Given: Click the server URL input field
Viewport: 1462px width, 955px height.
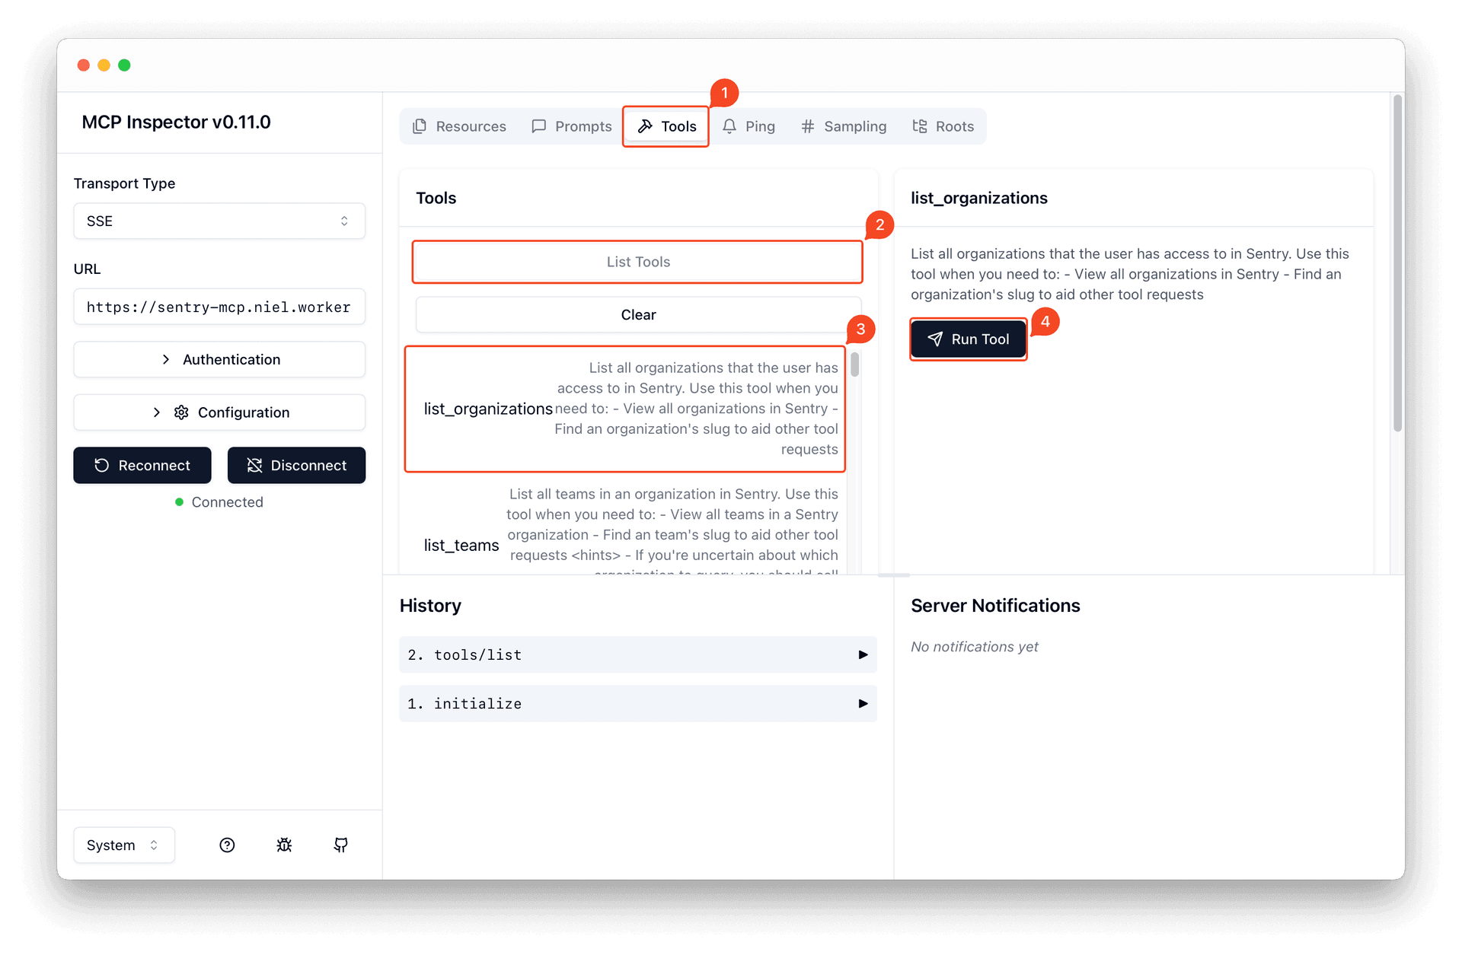Looking at the screenshot, I should pyautogui.click(x=219, y=307).
